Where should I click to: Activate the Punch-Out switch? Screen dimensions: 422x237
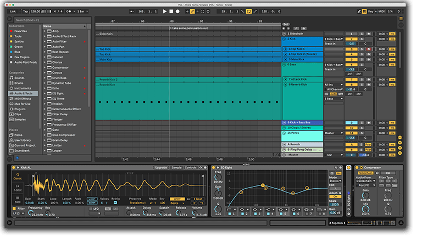click(255, 12)
